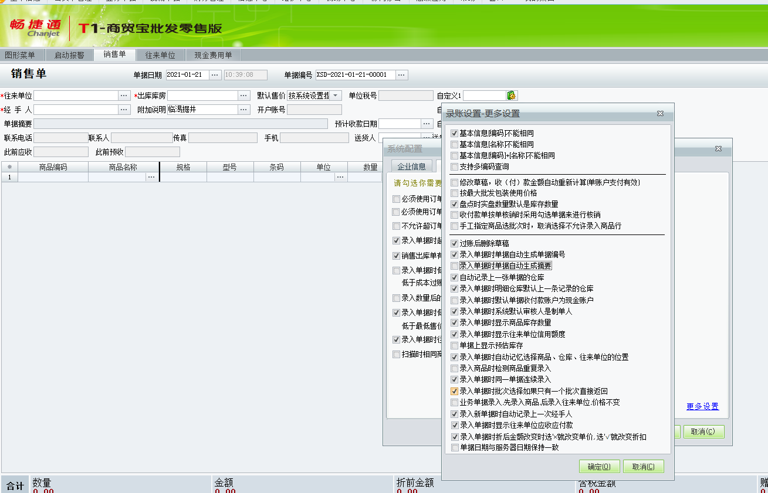Tick 扫描时相同商 checkbox in 系统配置 dialog
The image size is (768, 493).
tap(397, 354)
